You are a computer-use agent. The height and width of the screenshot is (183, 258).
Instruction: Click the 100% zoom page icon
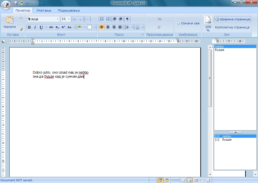click(208, 20)
